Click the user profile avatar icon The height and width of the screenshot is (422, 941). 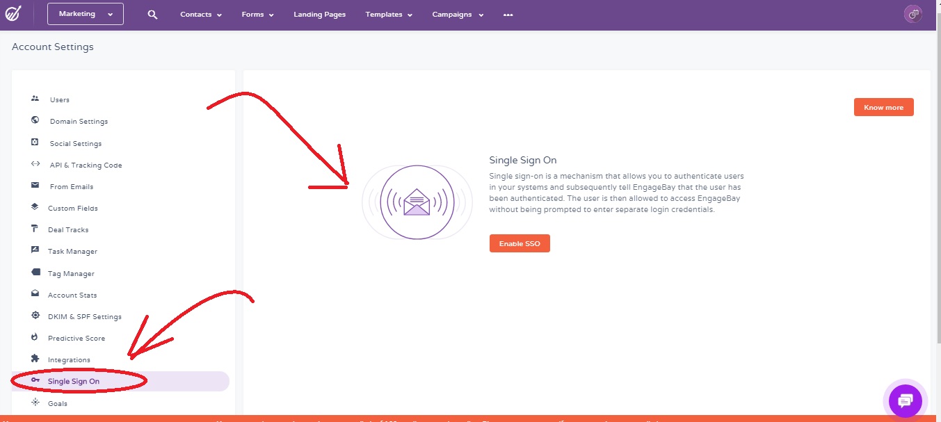(x=912, y=14)
